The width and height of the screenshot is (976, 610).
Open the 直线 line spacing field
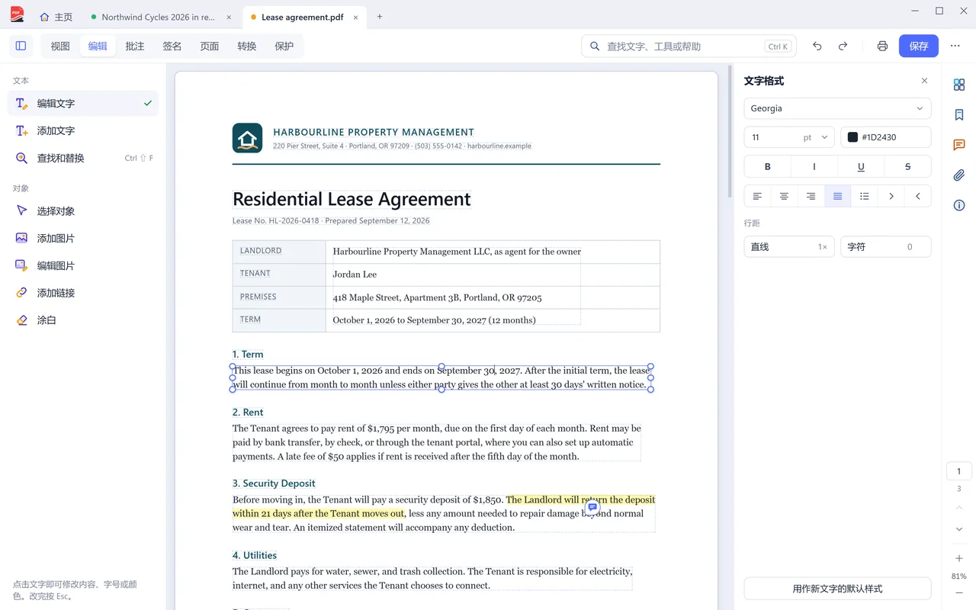click(789, 247)
